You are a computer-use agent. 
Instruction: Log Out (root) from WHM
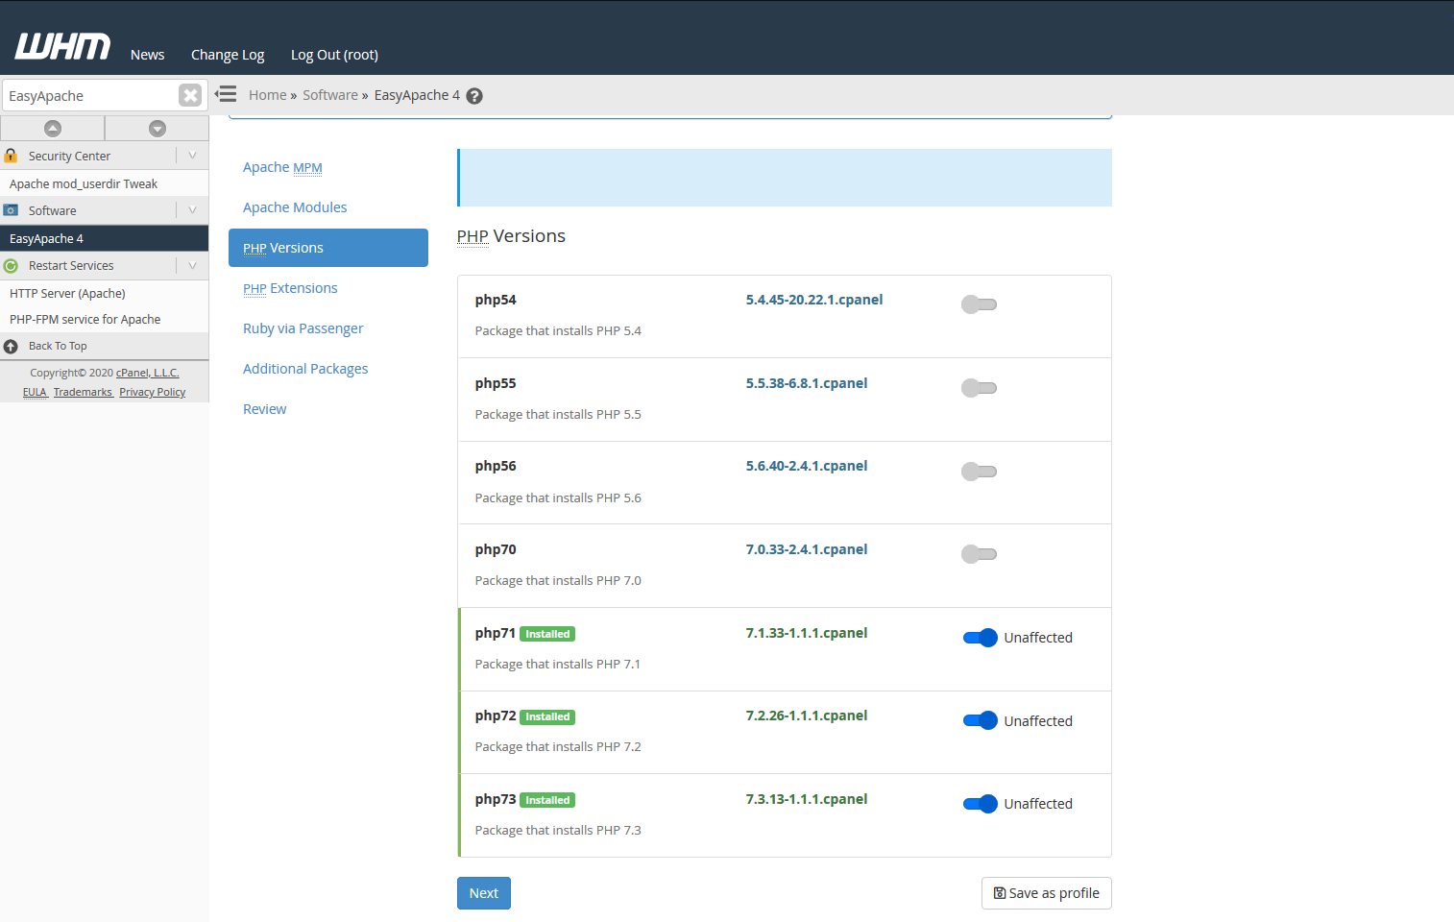334,55
